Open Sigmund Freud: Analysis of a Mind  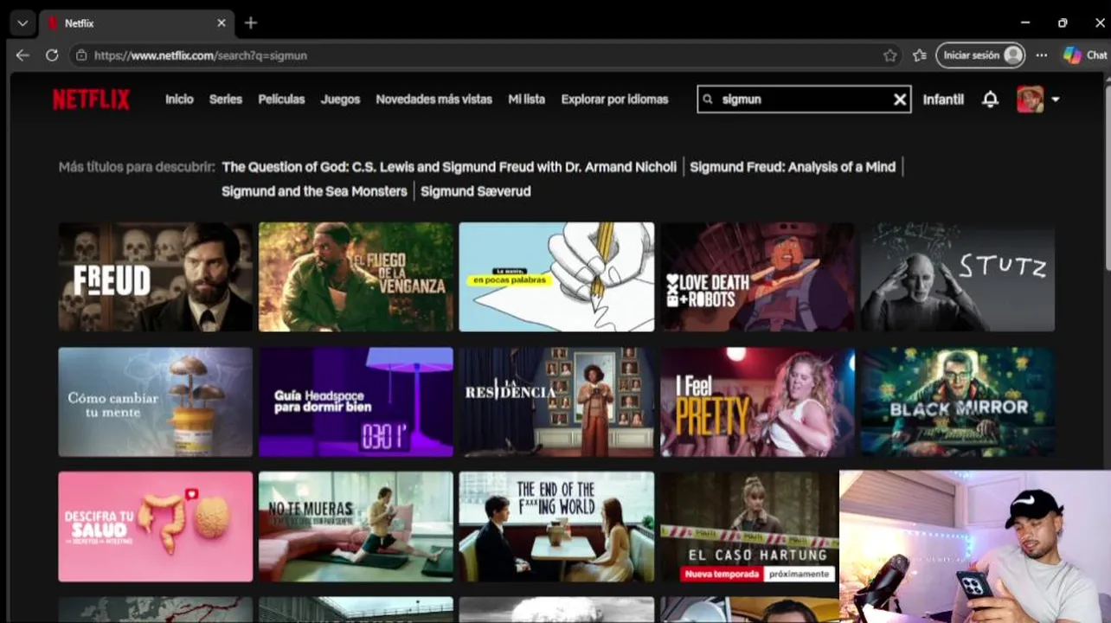(793, 167)
